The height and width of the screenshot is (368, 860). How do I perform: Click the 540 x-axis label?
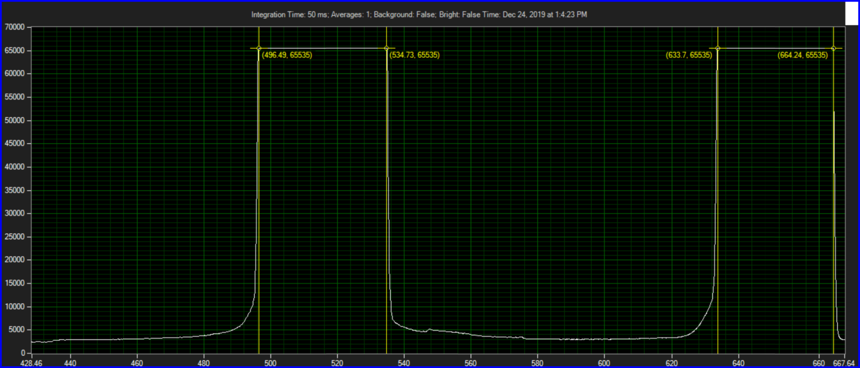404,362
